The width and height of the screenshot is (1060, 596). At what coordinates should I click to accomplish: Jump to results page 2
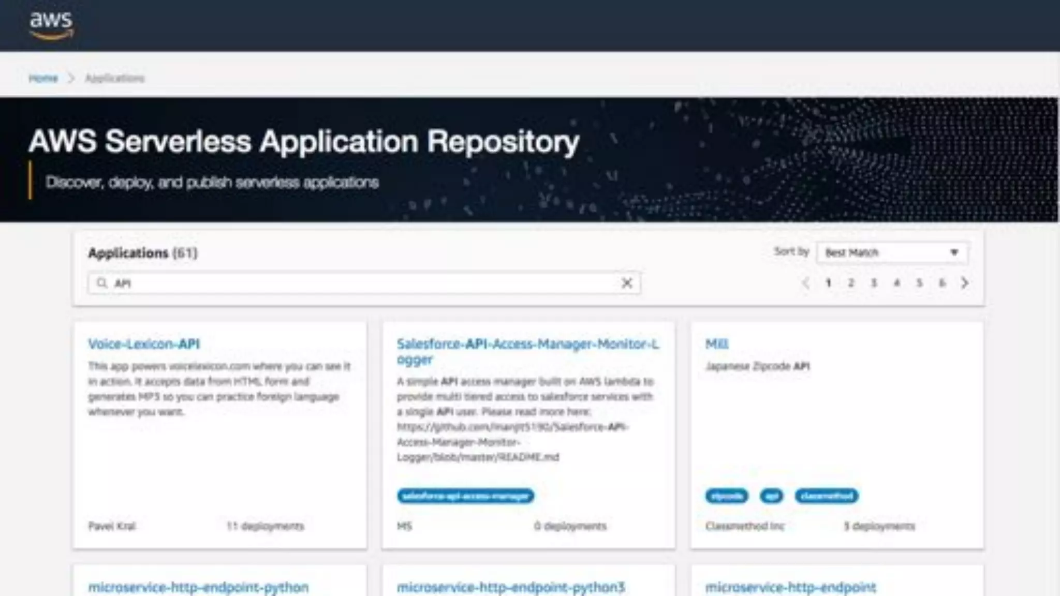pos(851,283)
